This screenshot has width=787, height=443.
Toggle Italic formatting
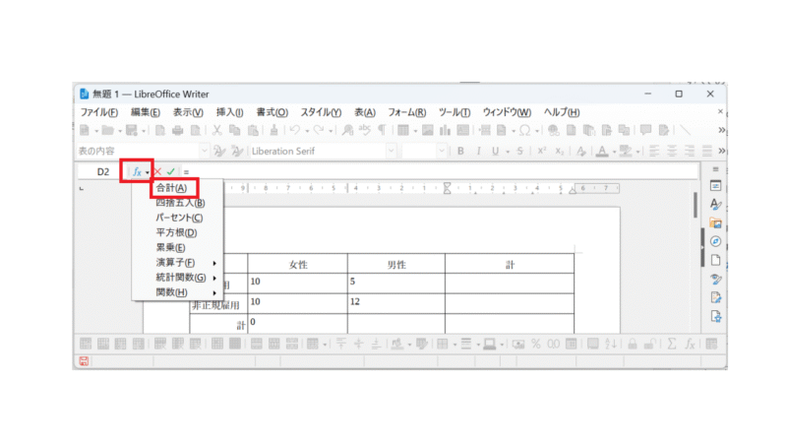pos(478,151)
